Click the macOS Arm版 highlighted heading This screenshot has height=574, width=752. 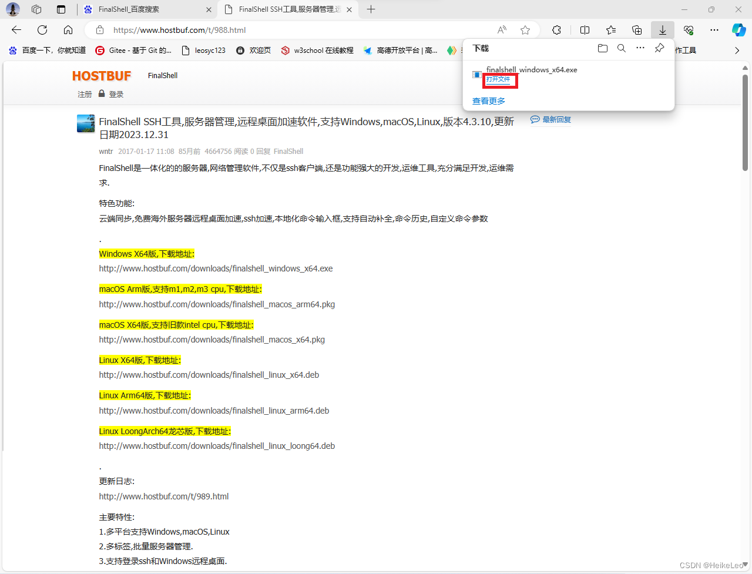(x=180, y=289)
